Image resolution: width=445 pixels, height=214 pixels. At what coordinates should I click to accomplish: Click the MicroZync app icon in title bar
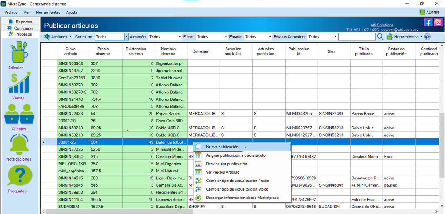(x=3, y=3)
